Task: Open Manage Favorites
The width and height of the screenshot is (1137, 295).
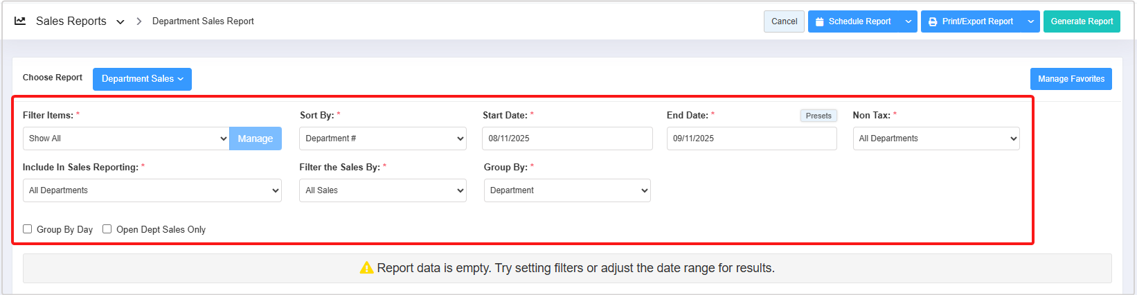Action: [1071, 79]
